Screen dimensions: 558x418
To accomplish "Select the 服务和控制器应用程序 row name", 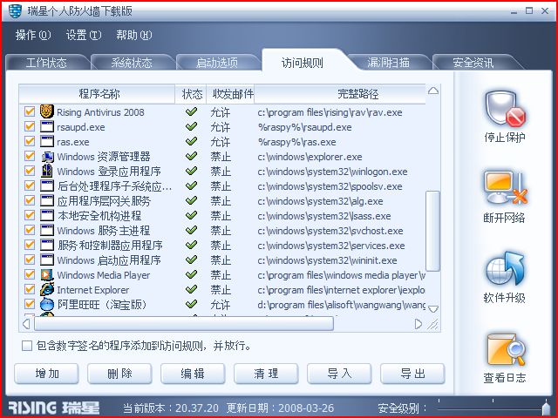I will point(110,246).
